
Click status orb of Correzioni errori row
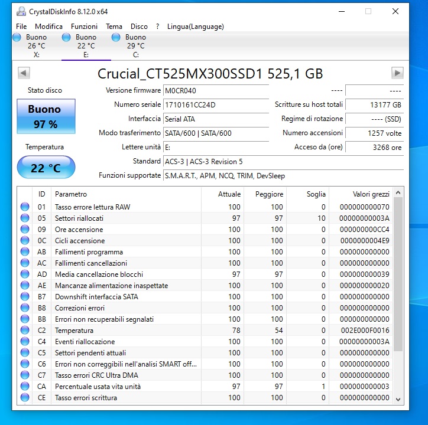[x=25, y=308]
